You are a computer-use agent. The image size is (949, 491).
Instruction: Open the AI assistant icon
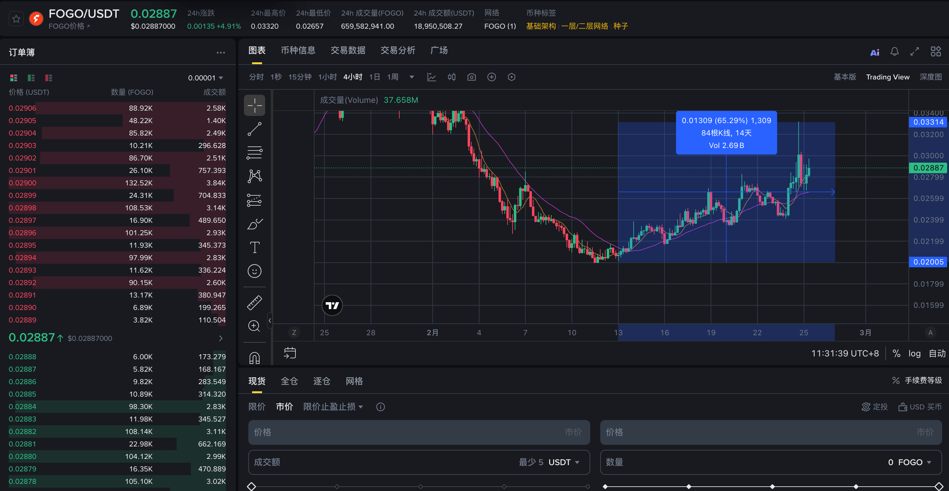coord(875,52)
